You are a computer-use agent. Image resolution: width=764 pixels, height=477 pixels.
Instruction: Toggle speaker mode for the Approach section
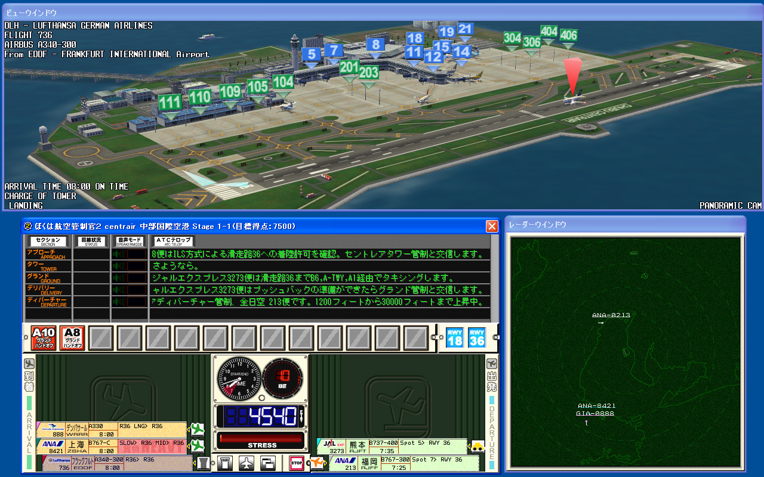tap(129, 254)
